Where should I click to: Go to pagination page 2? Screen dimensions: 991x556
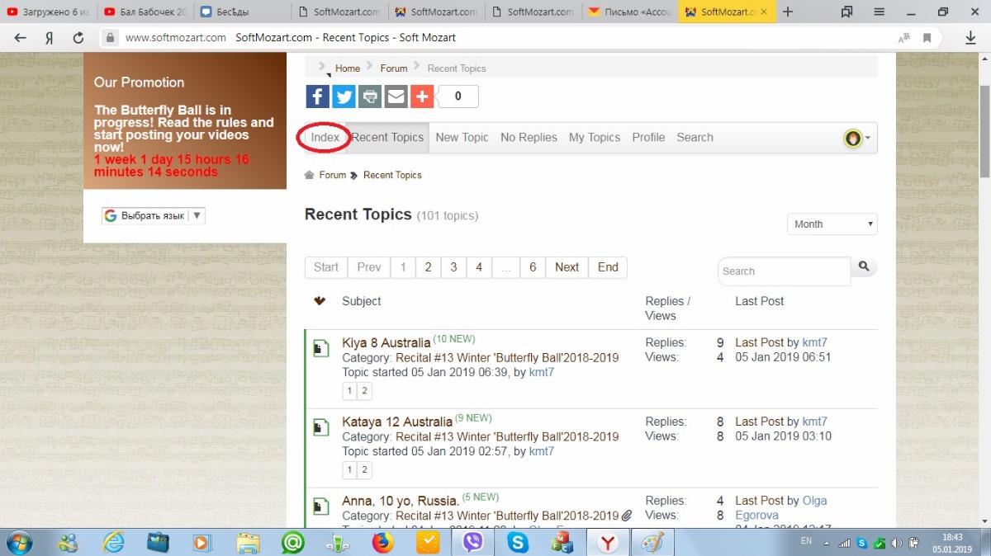click(428, 267)
